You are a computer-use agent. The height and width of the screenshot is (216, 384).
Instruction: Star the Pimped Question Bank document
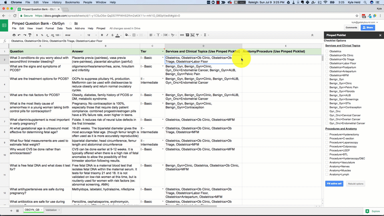[x=70, y=24]
